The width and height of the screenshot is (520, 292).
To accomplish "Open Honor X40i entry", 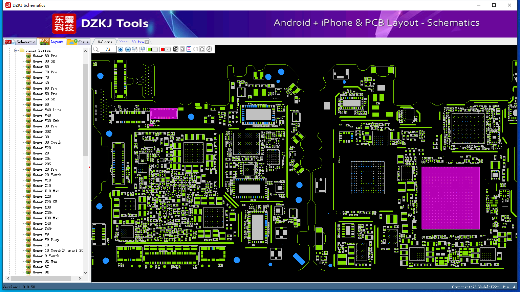I will pos(43,229).
